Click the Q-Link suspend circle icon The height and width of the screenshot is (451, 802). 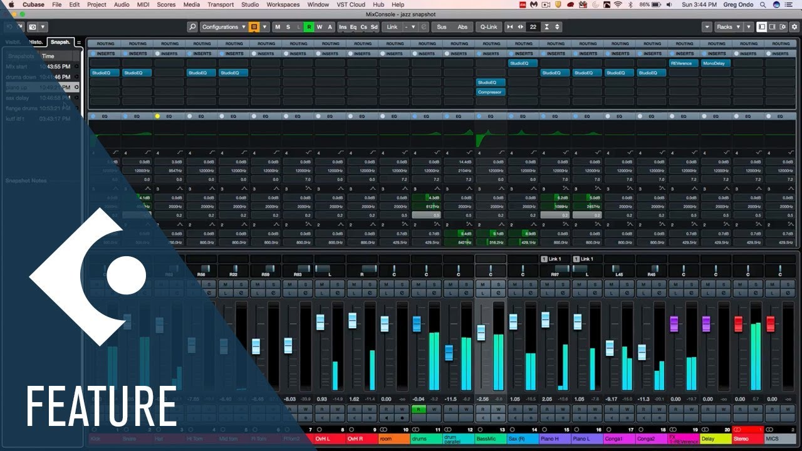(424, 27)
